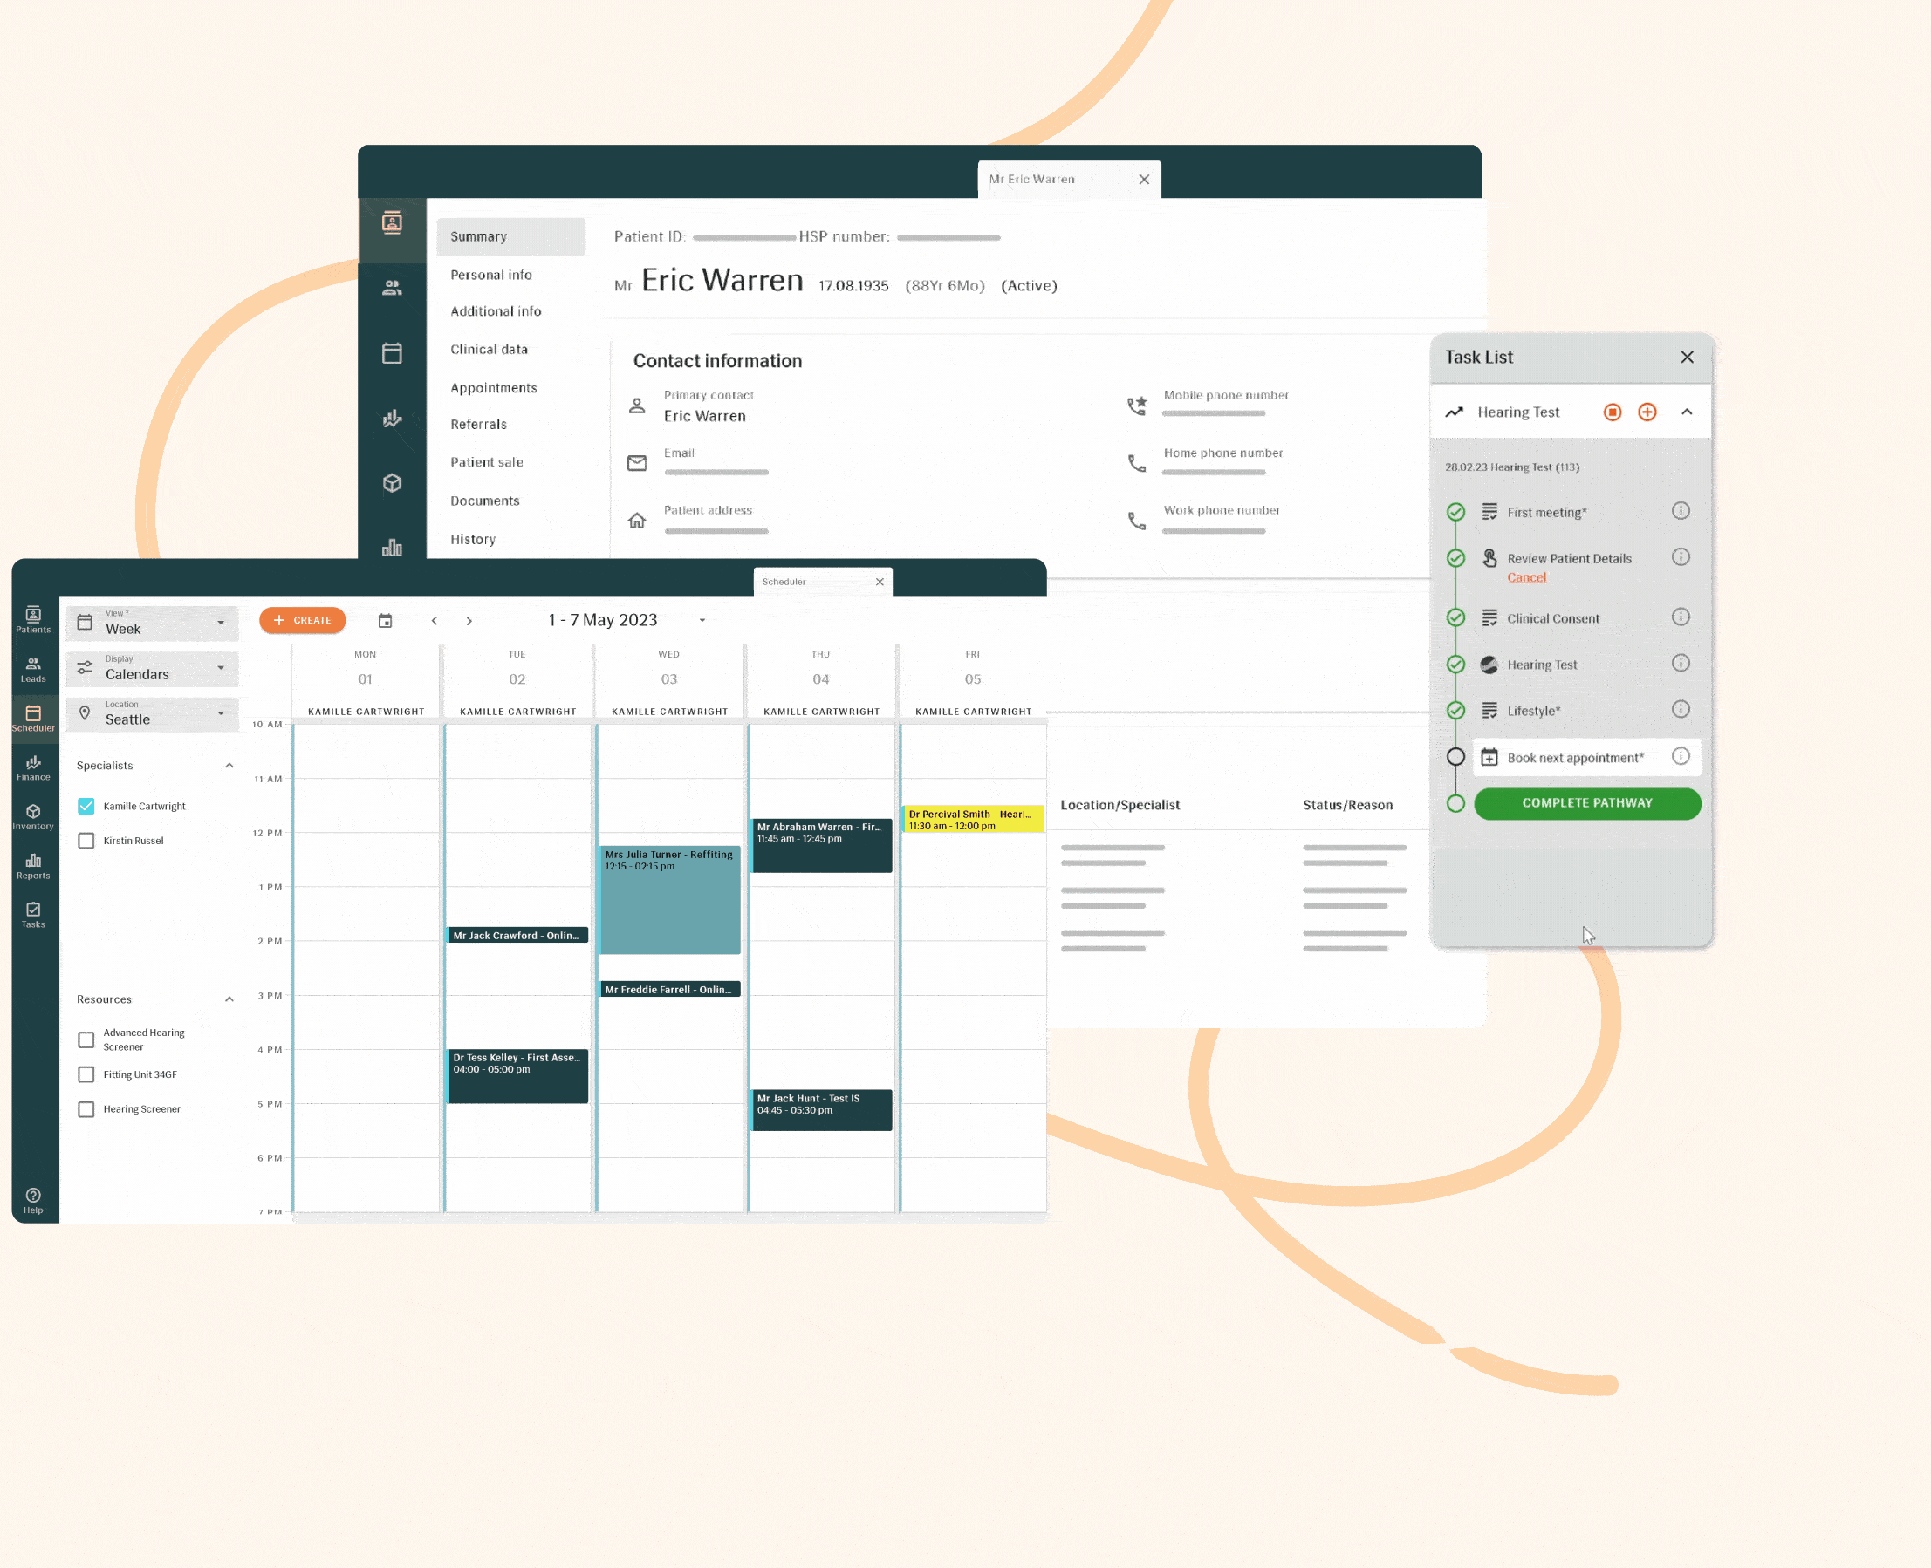The image size is (1931, 1568).
Task: Click CREATE button in scheduler
Action: tap(303, 621)
